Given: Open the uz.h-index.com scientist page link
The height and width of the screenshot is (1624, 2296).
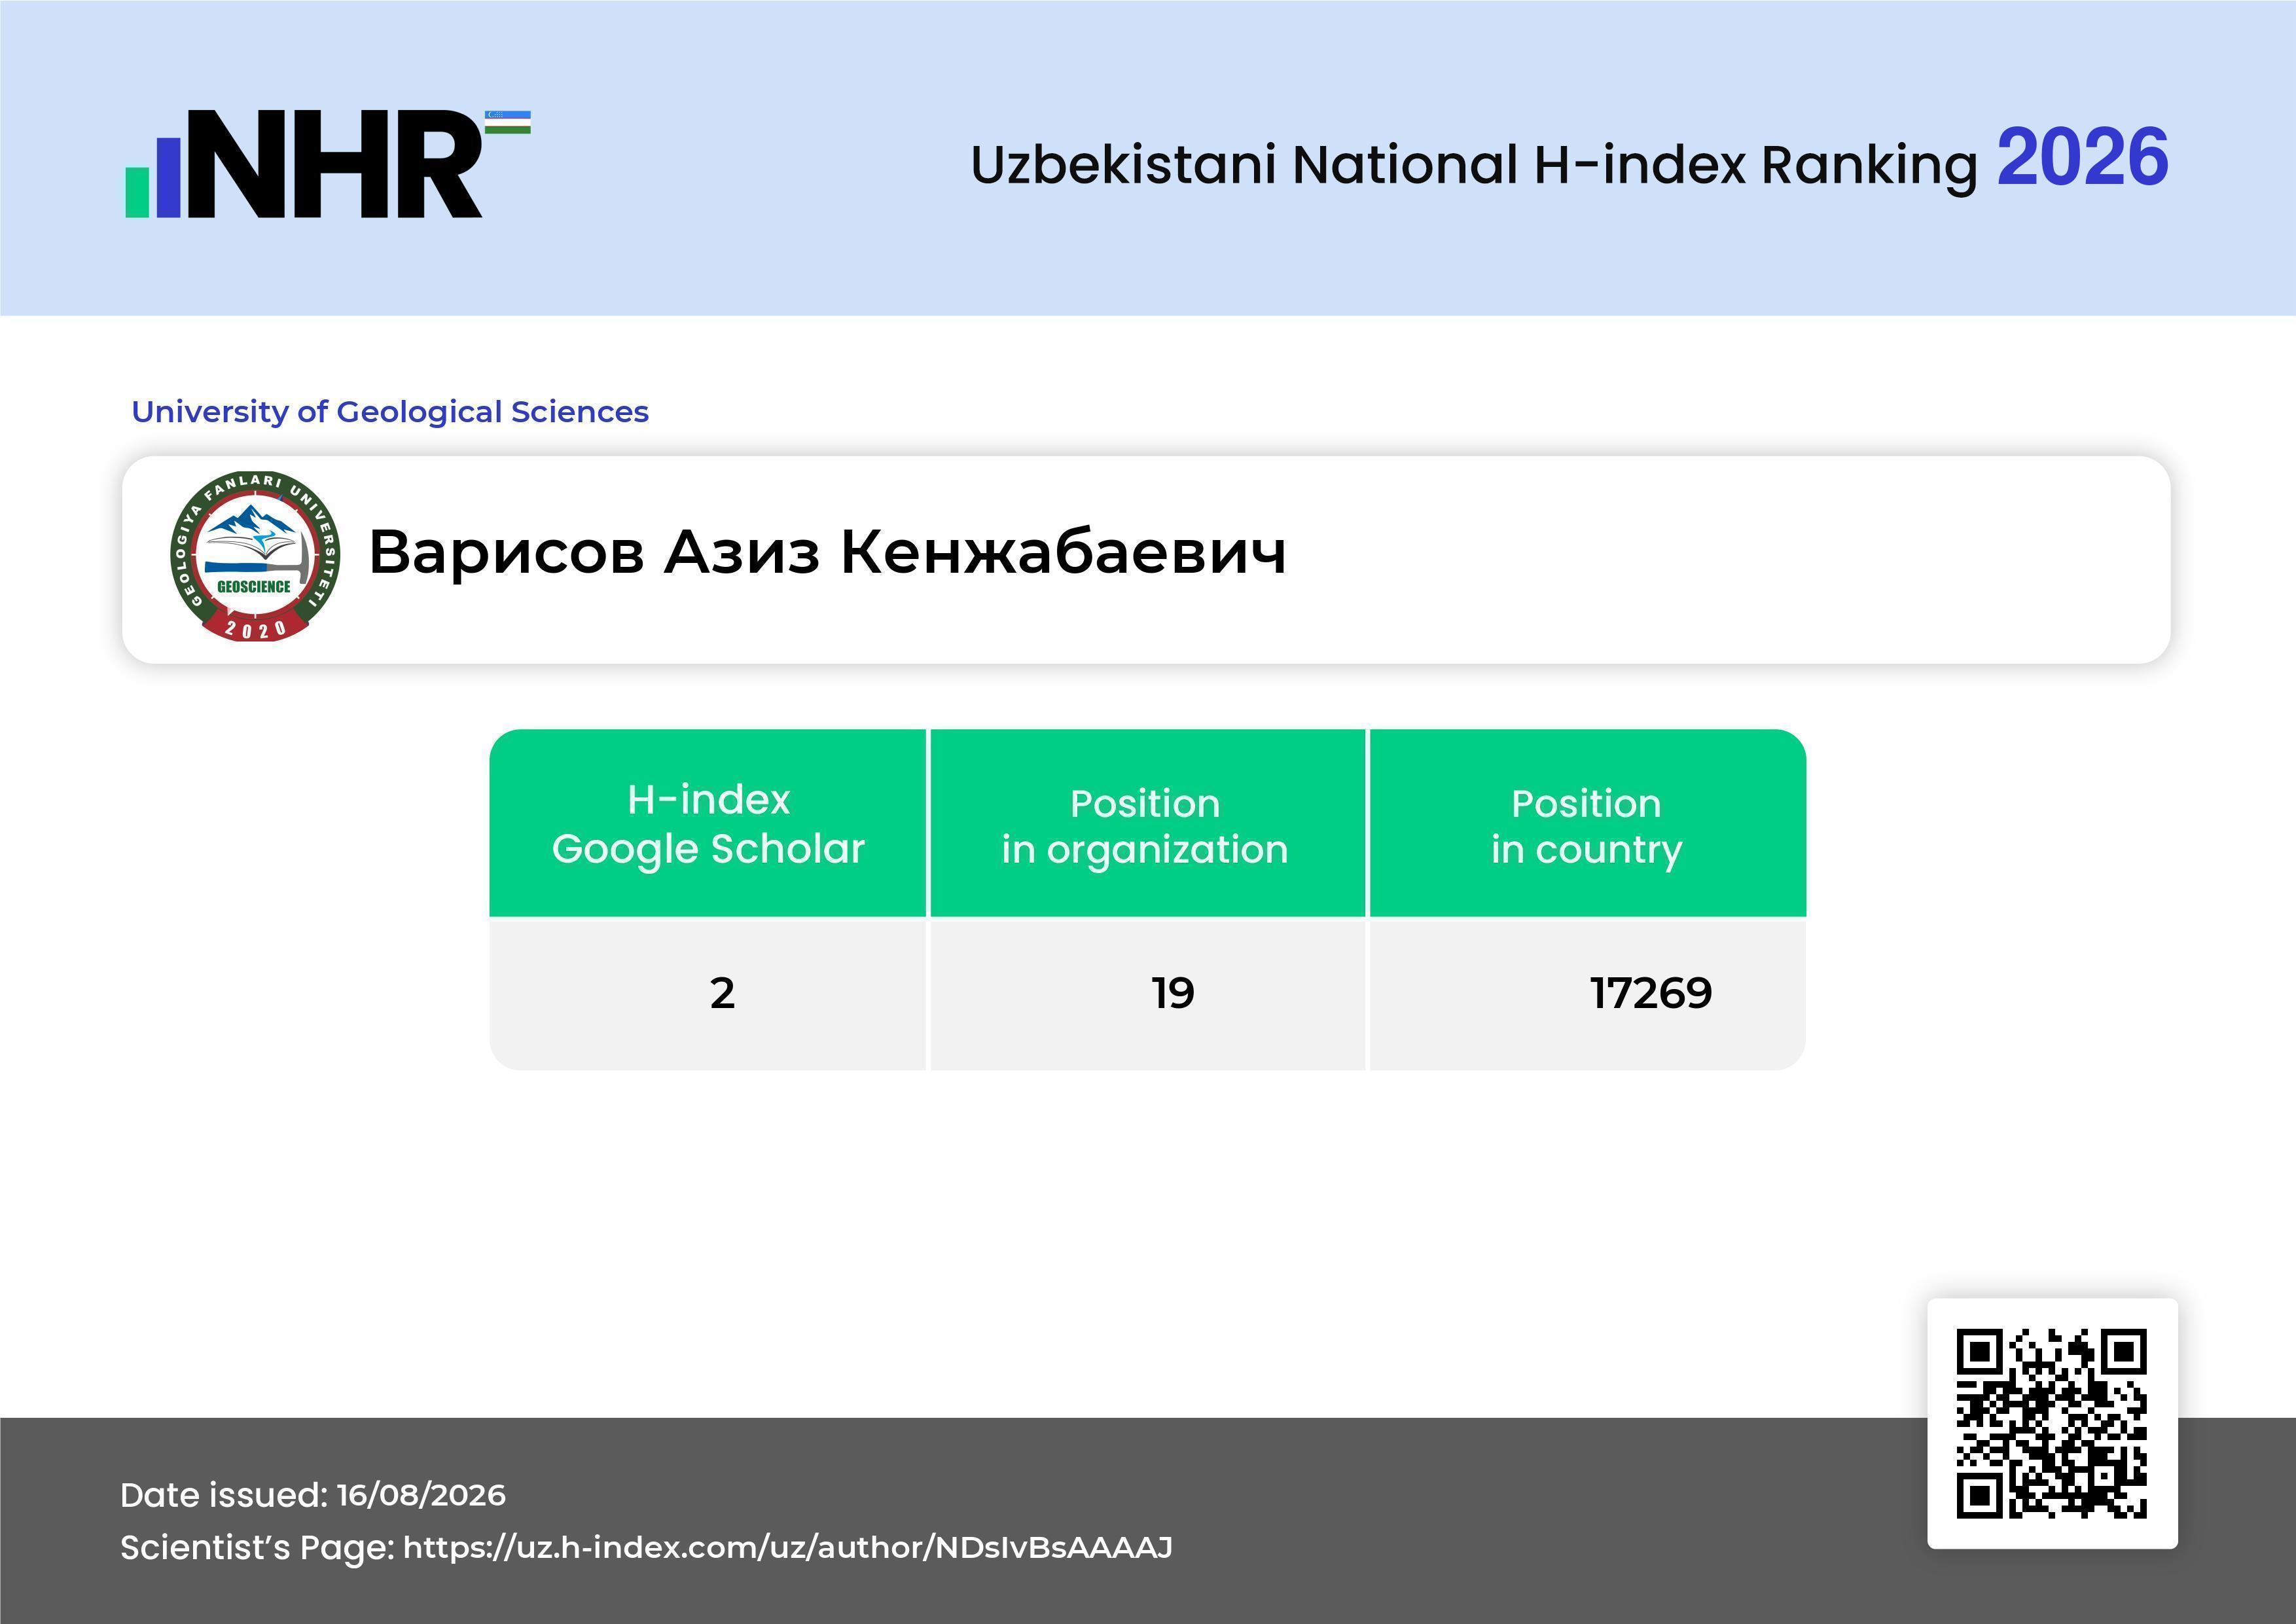Looking at the screenshot, I should 787,1547.
